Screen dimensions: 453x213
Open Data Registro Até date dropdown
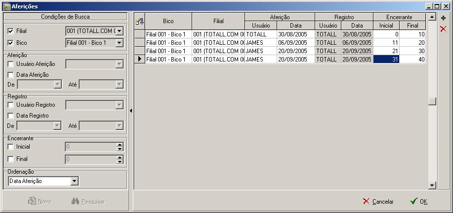tap(120, 125)
